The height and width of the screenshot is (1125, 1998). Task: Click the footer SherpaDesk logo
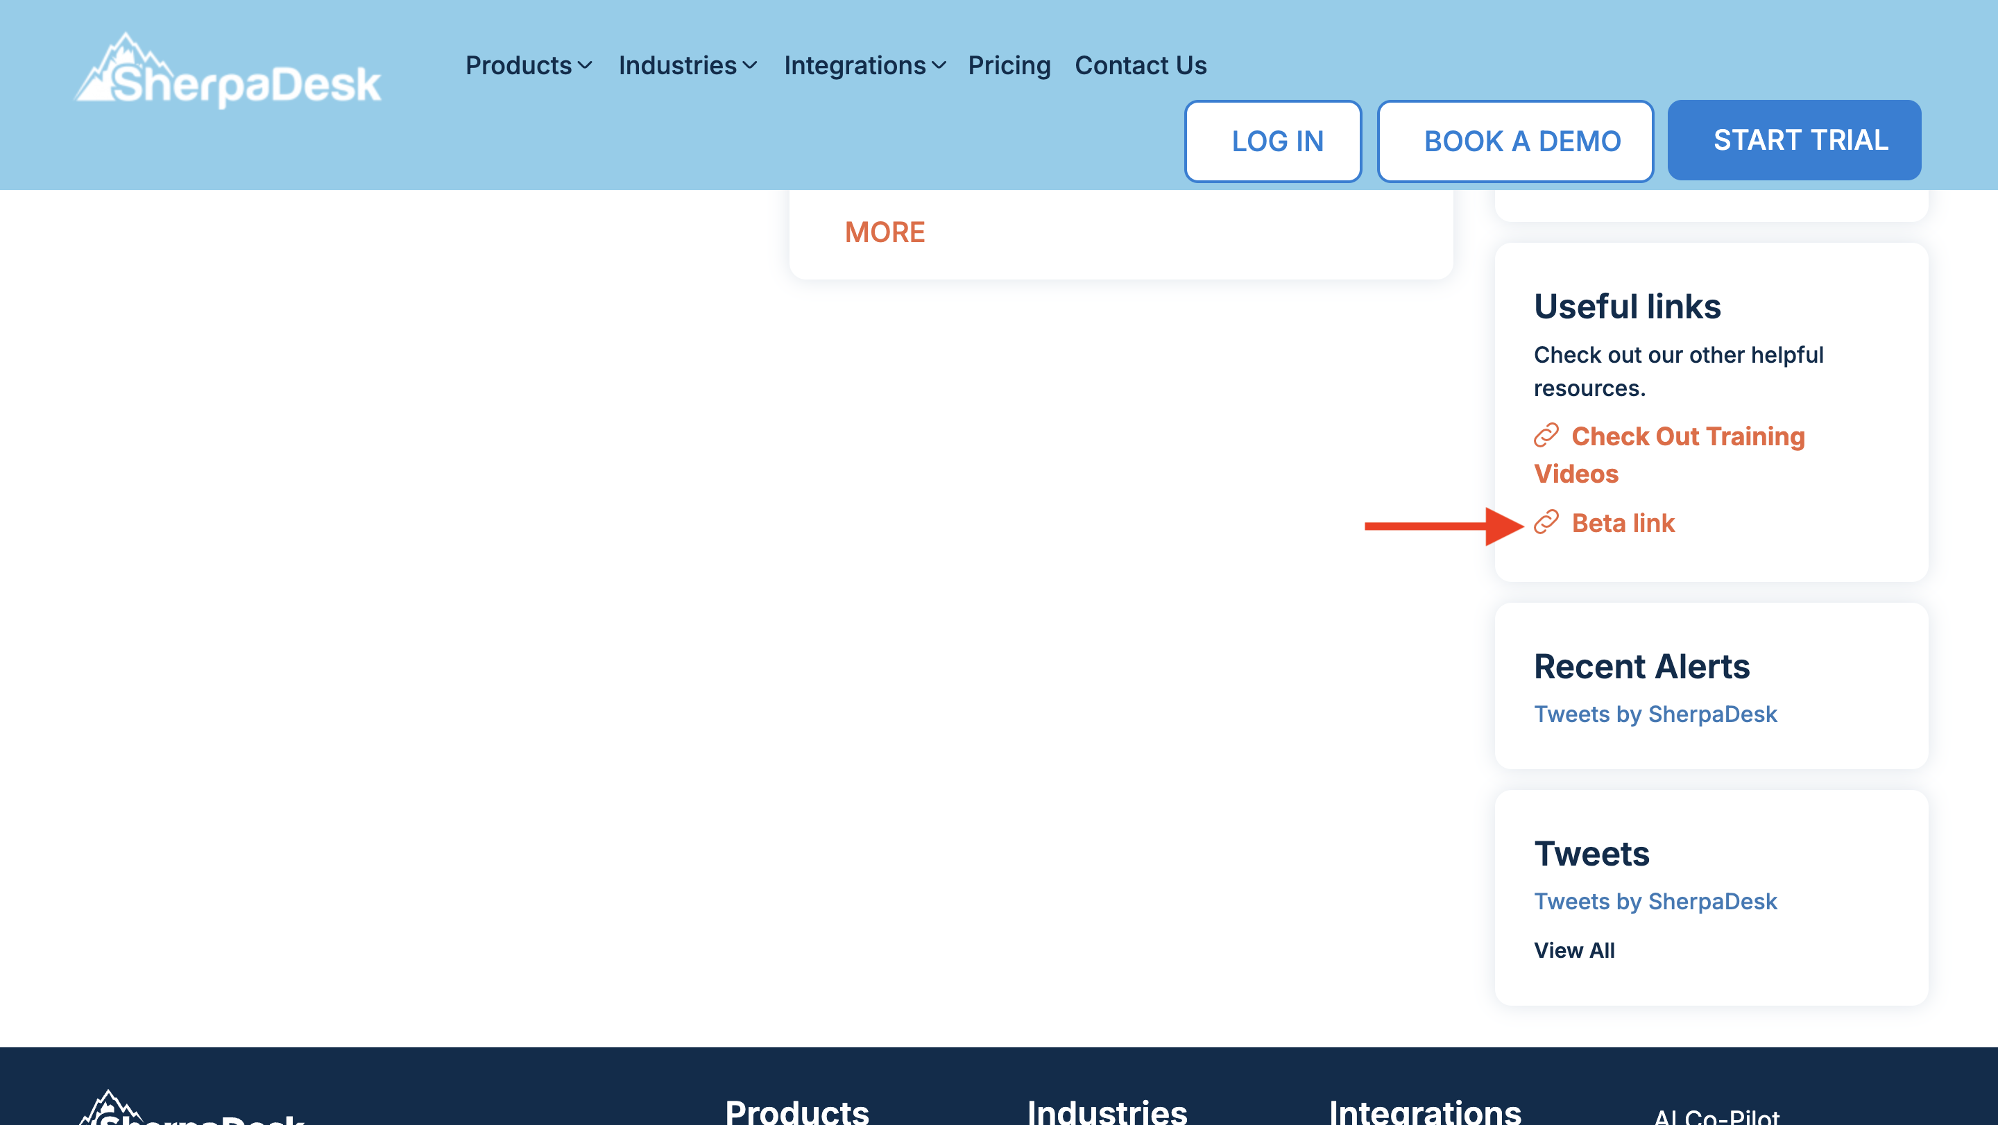(192, 1110)
